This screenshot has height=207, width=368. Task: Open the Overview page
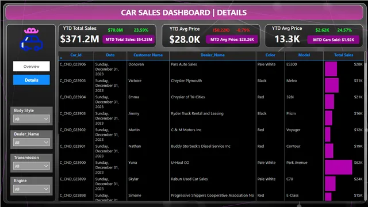point(32,67)
